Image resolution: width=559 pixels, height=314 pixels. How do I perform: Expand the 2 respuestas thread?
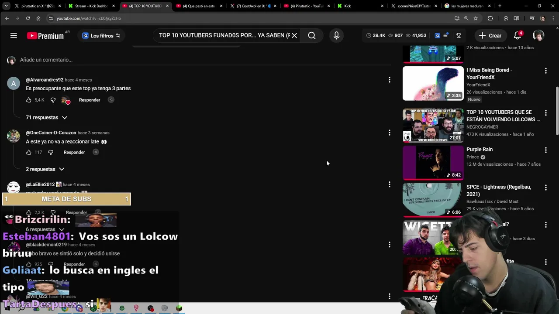(45, 169)
